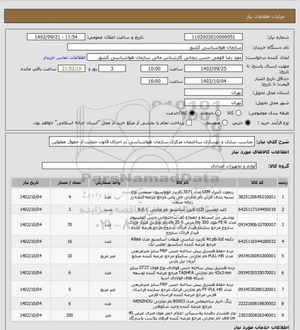Viewport: 300px width, 330px height.
Task: Click quantity 350 in row 9
Action: 70,315
